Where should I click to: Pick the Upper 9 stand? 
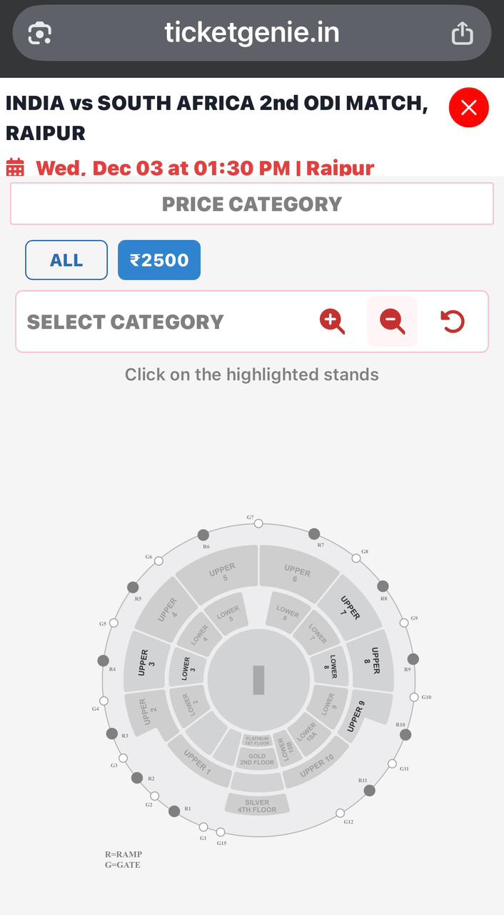pyautogui.click(x=357, y=716)
